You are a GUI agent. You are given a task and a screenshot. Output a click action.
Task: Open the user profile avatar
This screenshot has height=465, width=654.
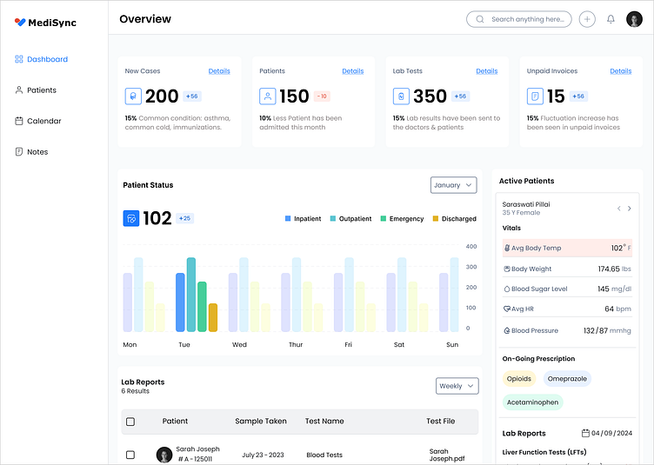(634, 19)
